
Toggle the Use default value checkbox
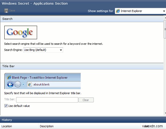(x=6, y=106)
